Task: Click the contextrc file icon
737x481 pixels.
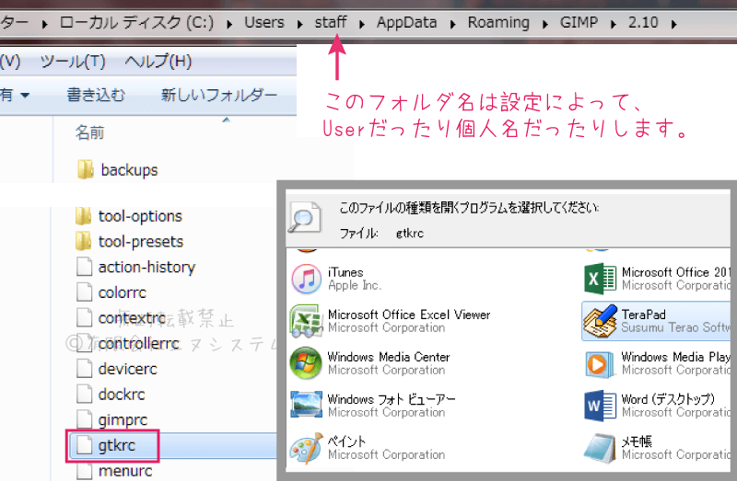Action: pyautogui.click(x=84, y=317)
